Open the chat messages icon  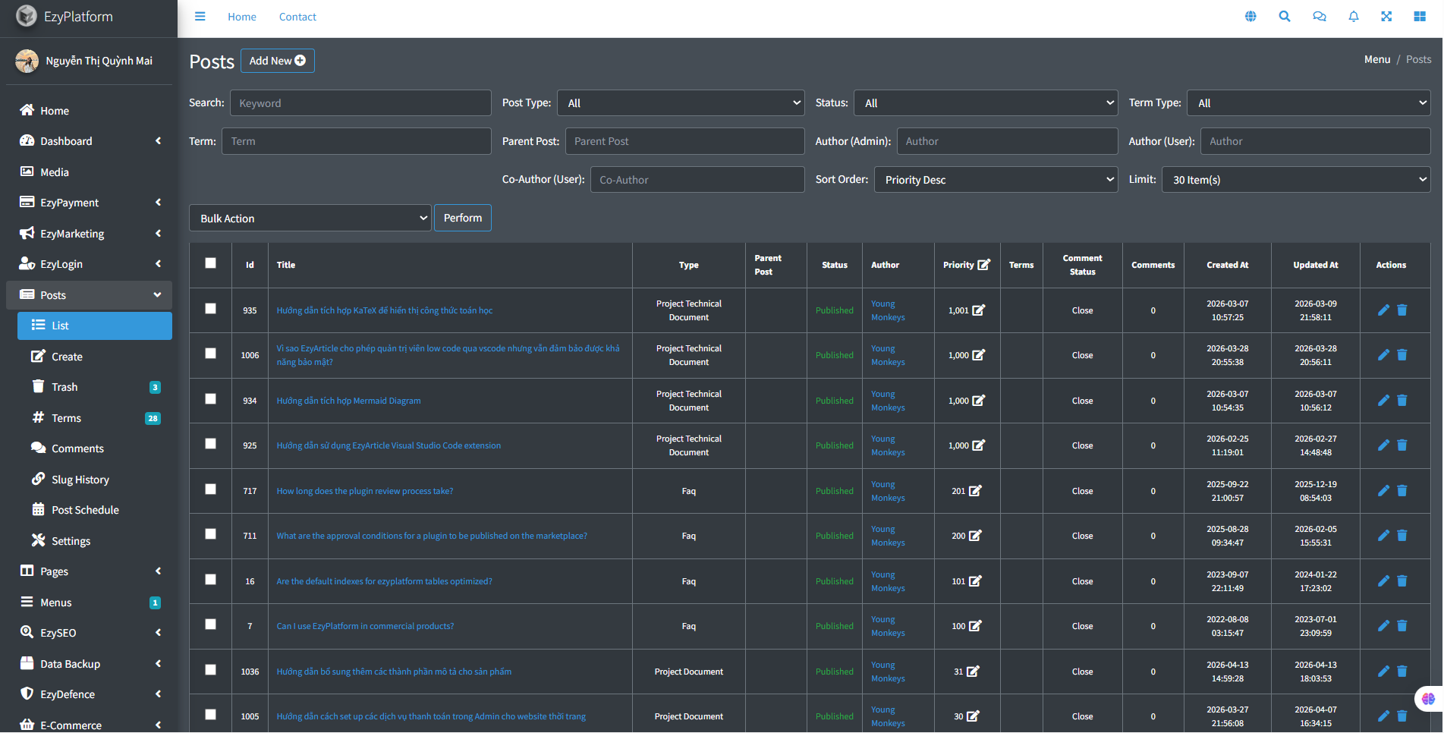pyautogui.click(x=1319, y=17)
